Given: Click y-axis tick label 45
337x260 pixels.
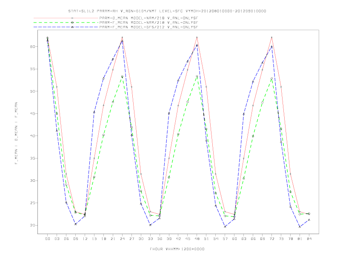Looking at the screenshot, I should point(33,113).
